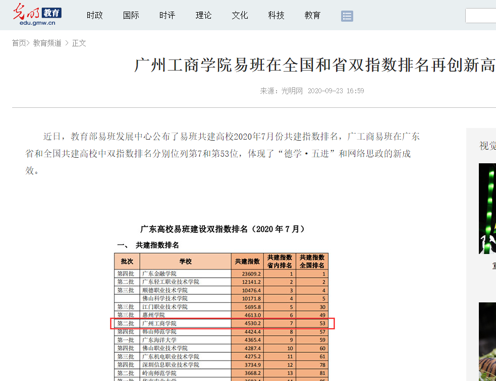The height and width of the screenshot is (381, 496).
Task: Click the Guangming Education logo
Action: click(x=37, y=15)
